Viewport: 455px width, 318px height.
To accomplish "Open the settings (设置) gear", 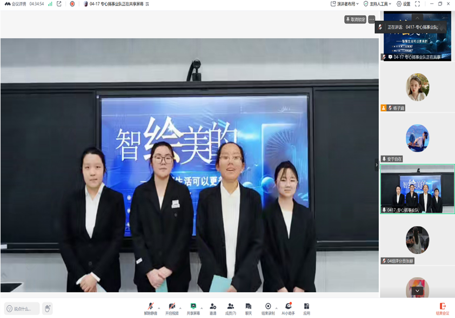I will tap(403, 4).
